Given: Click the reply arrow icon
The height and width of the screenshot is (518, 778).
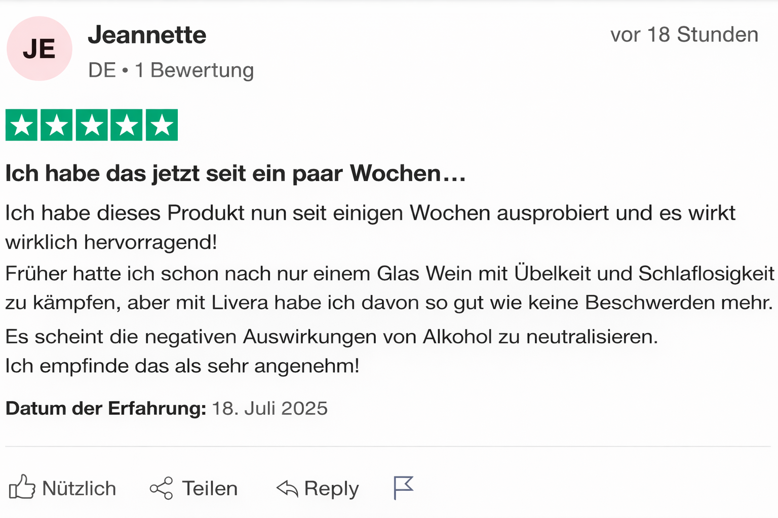Looking at the screenshot, I should (287, 488).
